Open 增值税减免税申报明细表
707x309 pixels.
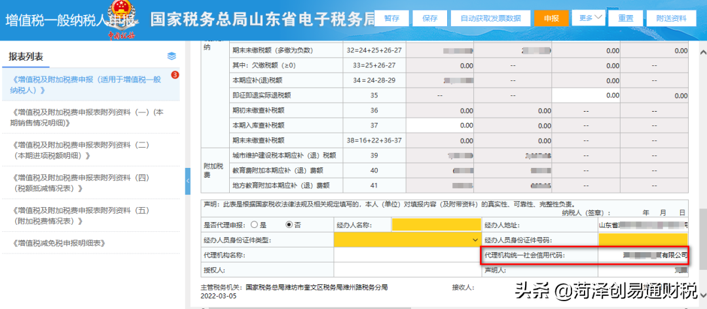[x=59, y=244]
